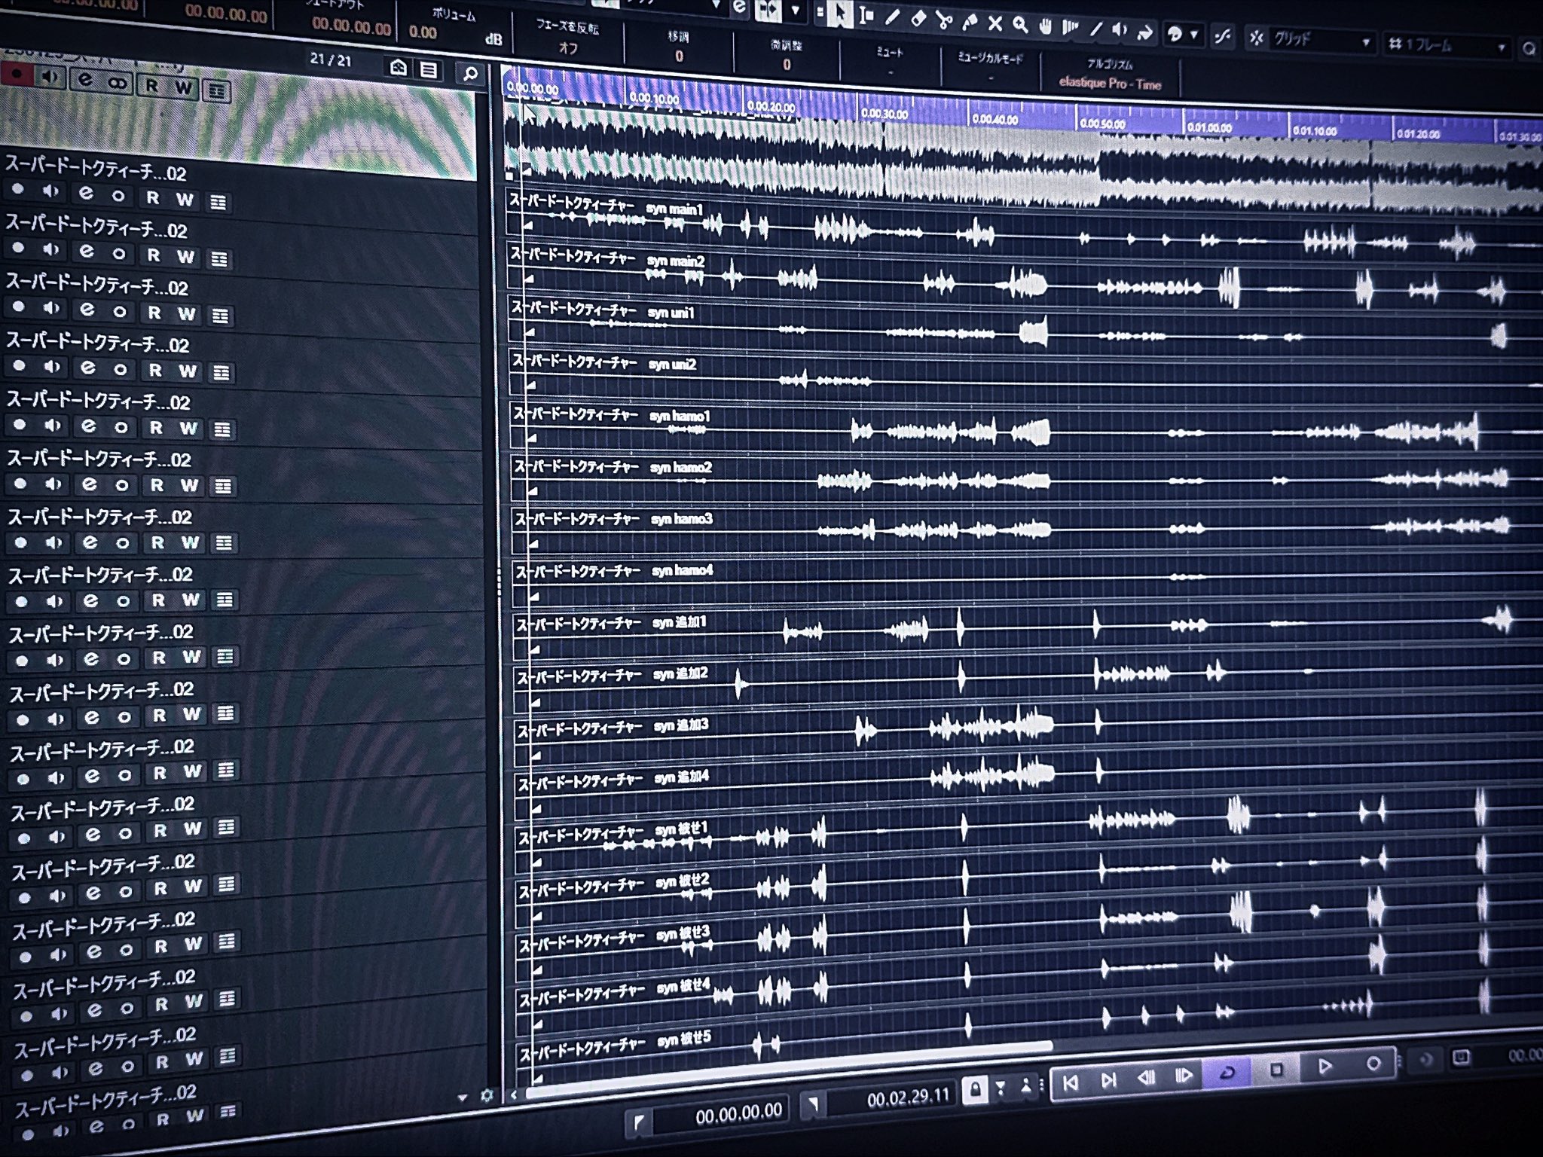Activate the Zoom magnifier tool
The image size is (1543, 1157).
click(1020, 26)
